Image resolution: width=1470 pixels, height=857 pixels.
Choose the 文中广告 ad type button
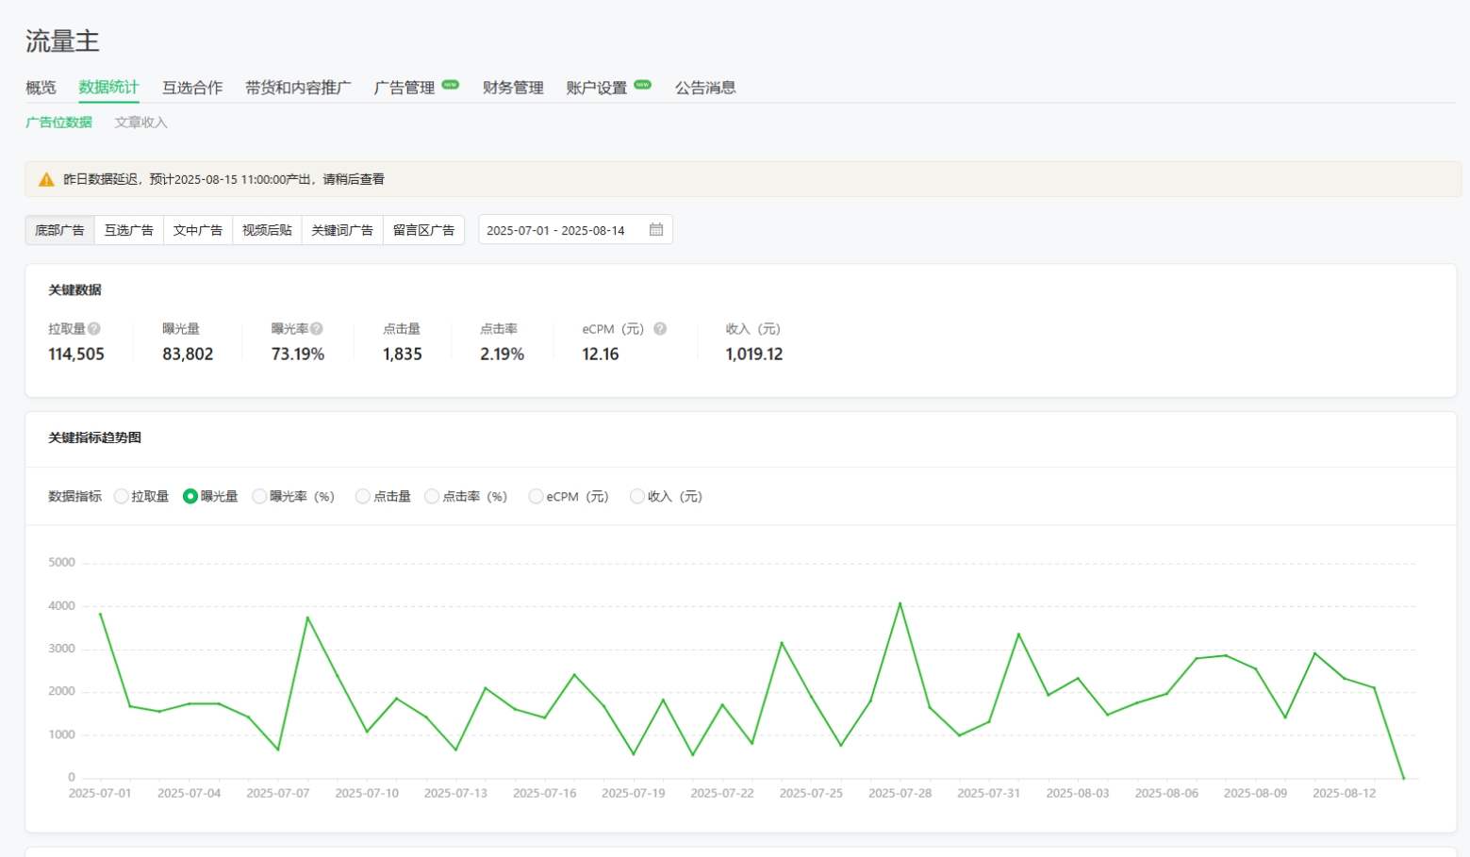click(x=198, y=230)
